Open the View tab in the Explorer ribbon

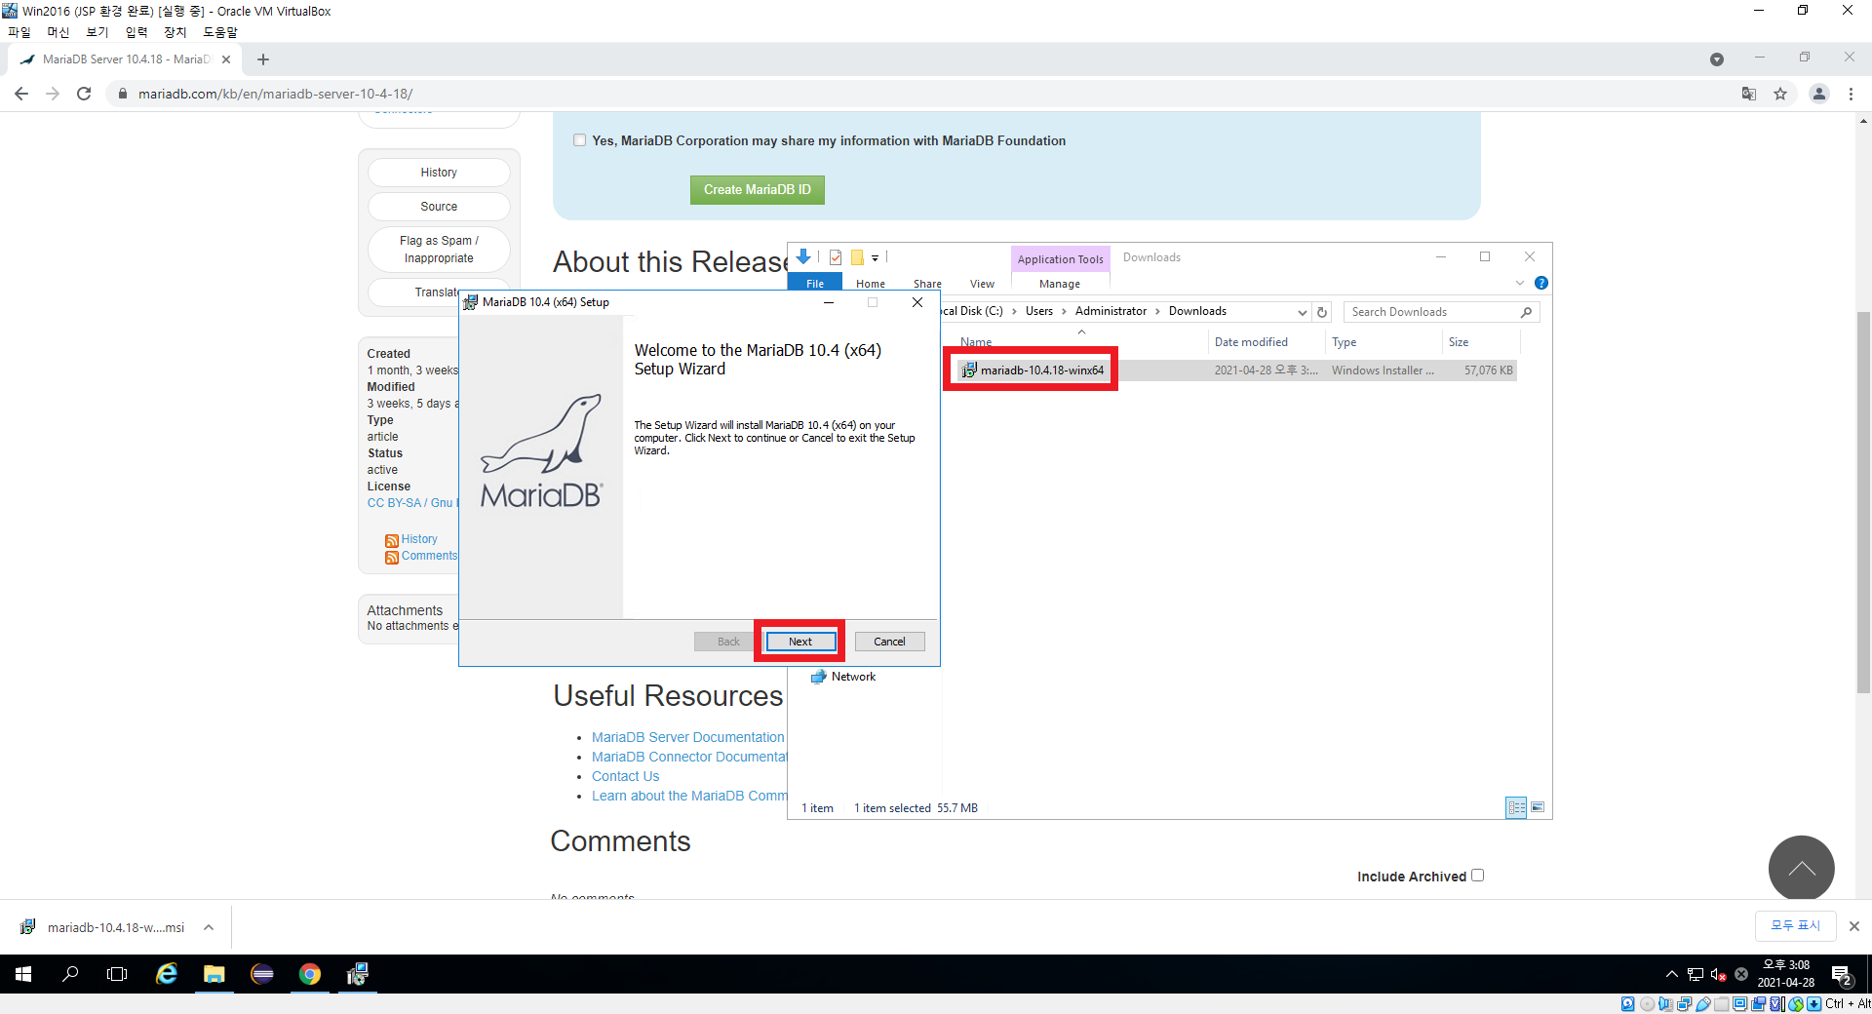tap(982, 284)
